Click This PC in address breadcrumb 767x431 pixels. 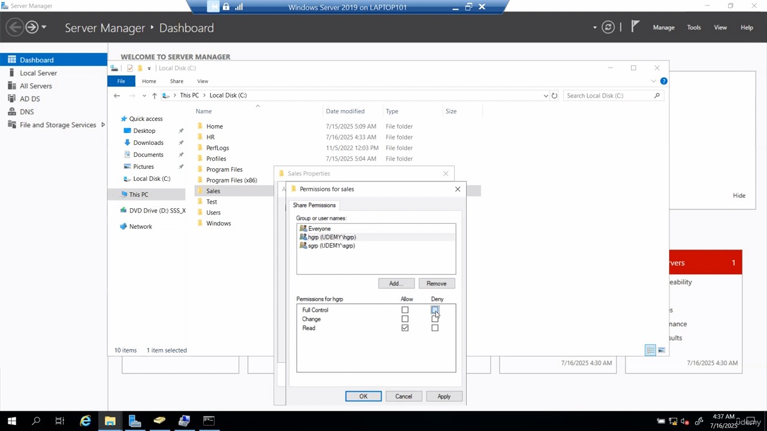pos(189,96)
